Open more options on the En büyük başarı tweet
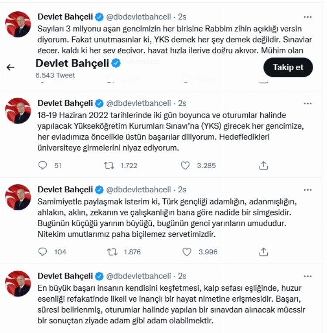The height and width of the screenshot is (333, 327). point(308,276)
